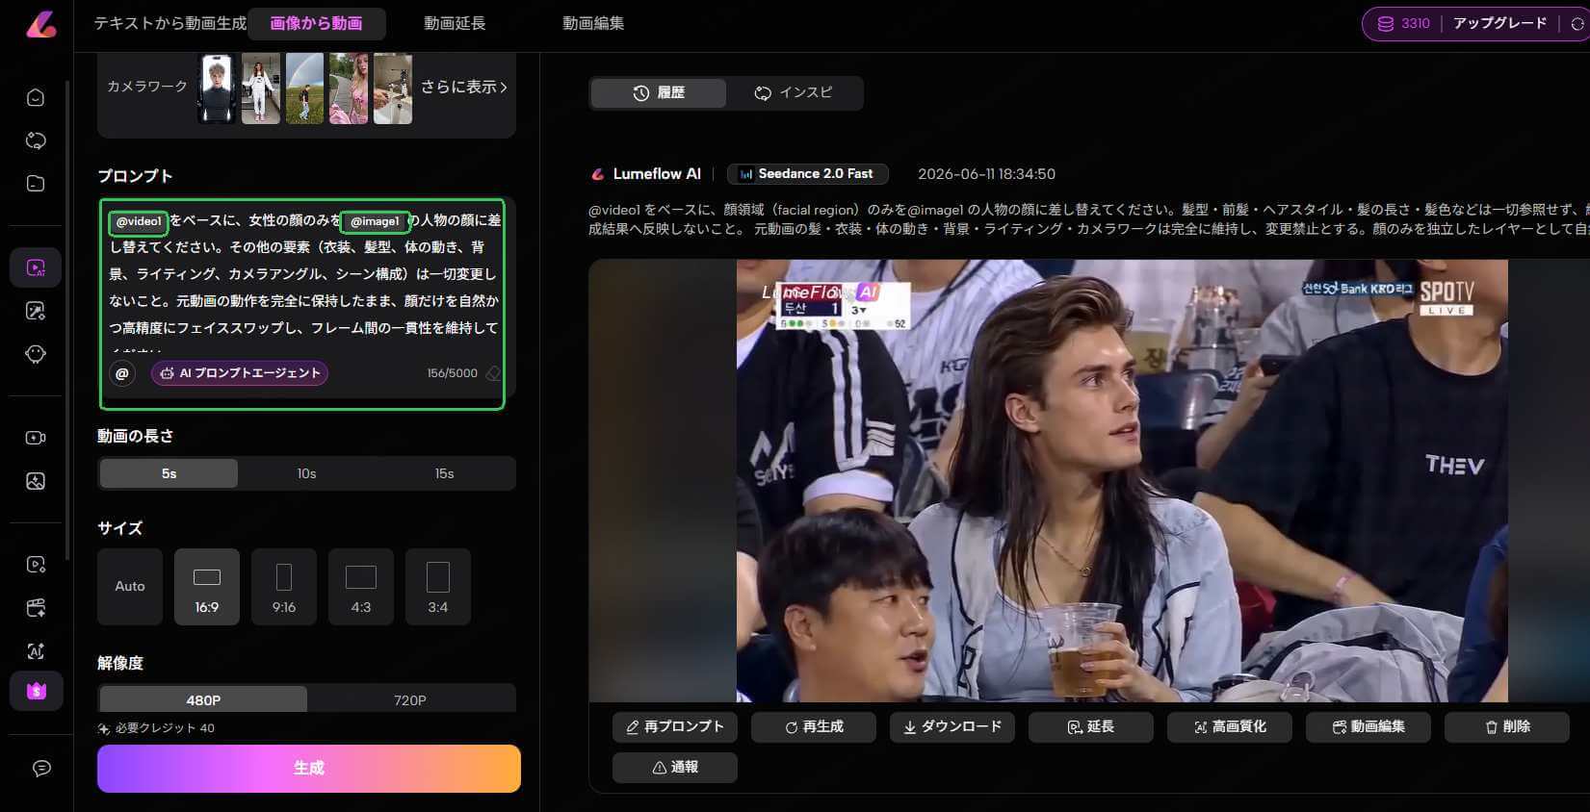
Task: Click the Lumeflow logo at top left
Action: coord(40,23)
